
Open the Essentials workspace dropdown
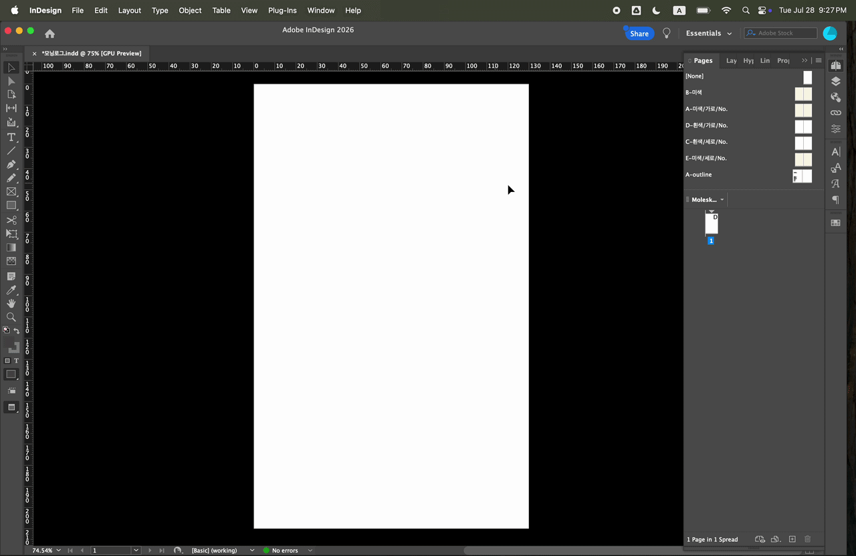coord(708,33)
